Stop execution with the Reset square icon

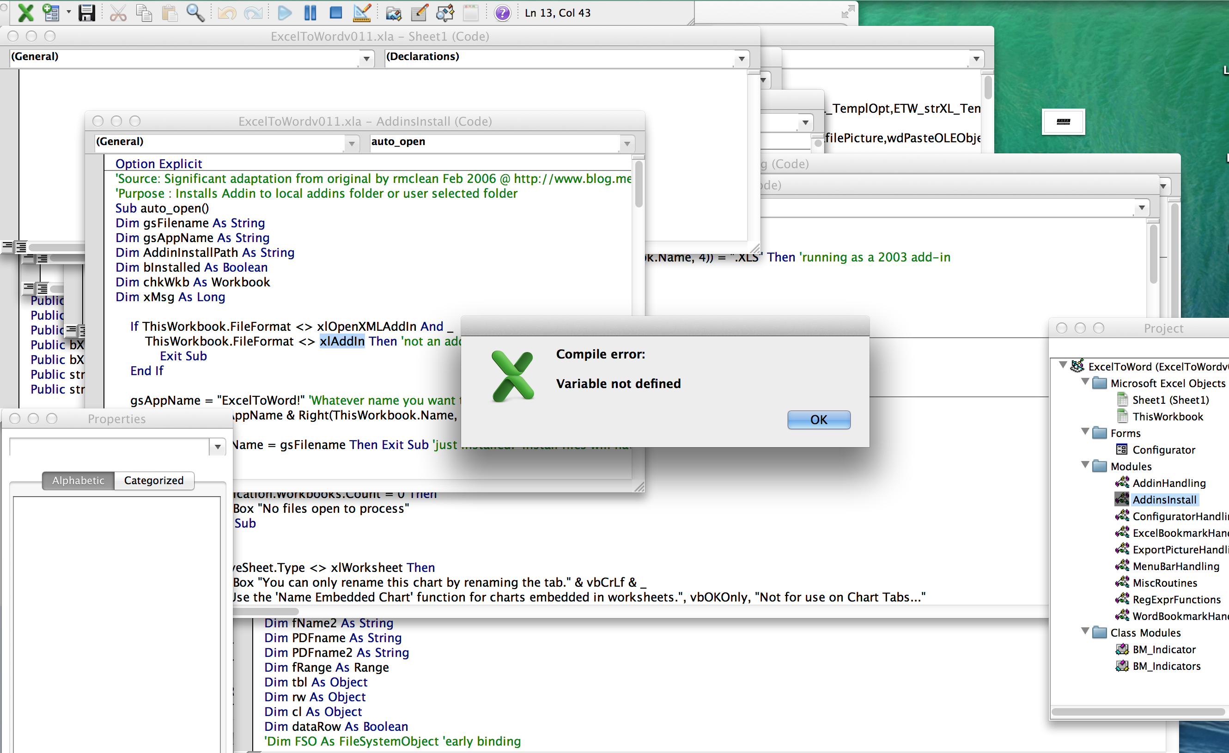pyautogui.click(x=336, y=12)
